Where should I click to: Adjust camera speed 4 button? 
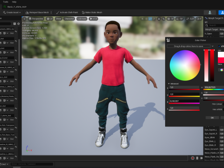pos(199,19)
